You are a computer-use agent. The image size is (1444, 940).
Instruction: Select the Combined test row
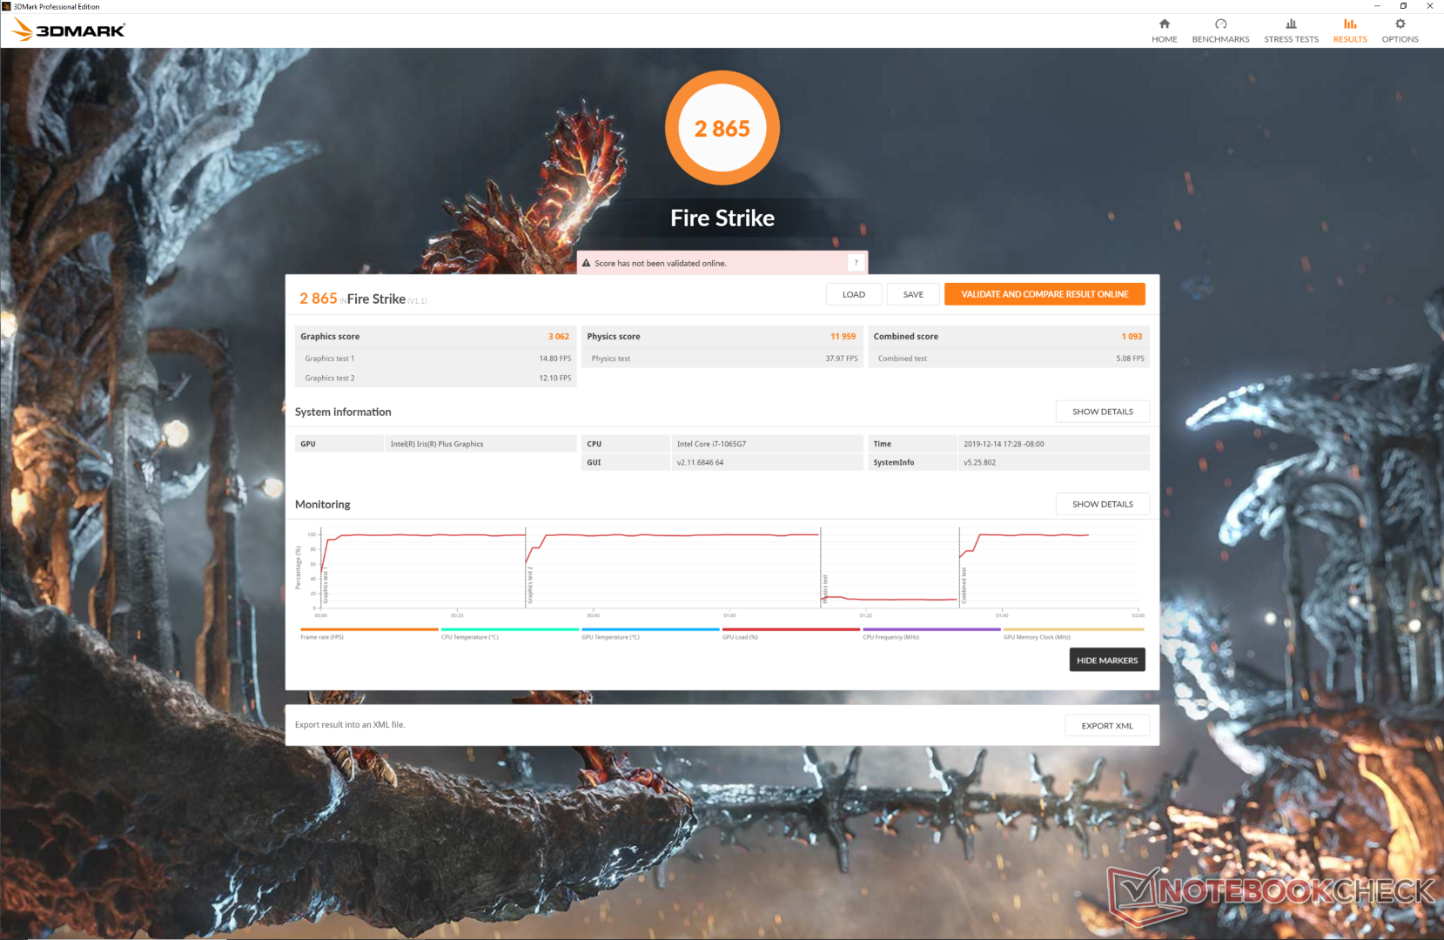[x=1009, y=359]
